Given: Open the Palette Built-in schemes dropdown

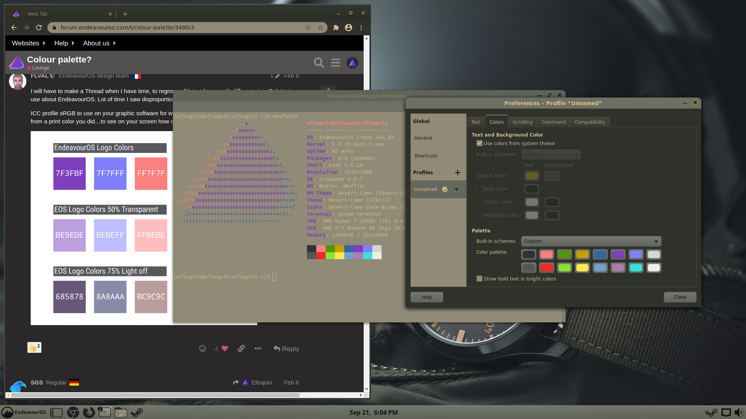Looking at the screenshot, I should (590, 241).
